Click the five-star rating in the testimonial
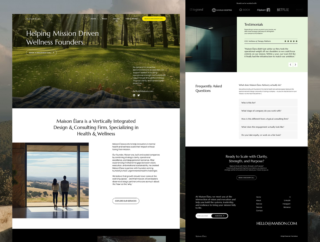Screen dimensions: 320x242 click(291, 41)
